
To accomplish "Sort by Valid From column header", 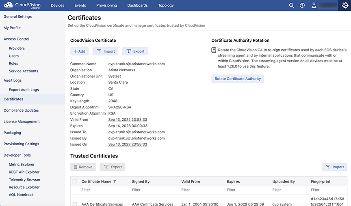I will [191, 181].
